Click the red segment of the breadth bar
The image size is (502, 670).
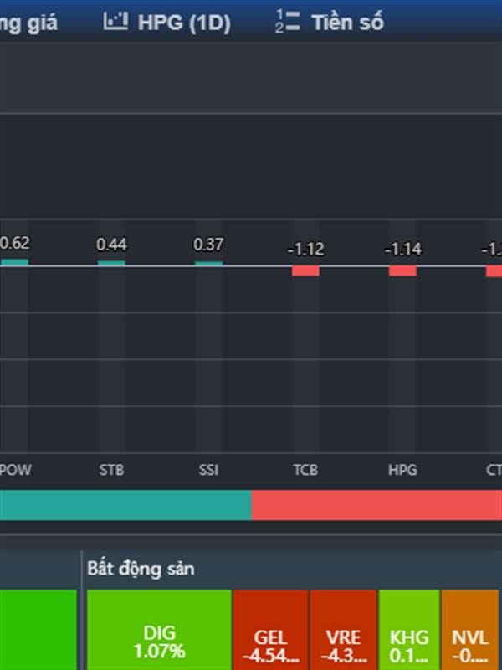point(376,505)
